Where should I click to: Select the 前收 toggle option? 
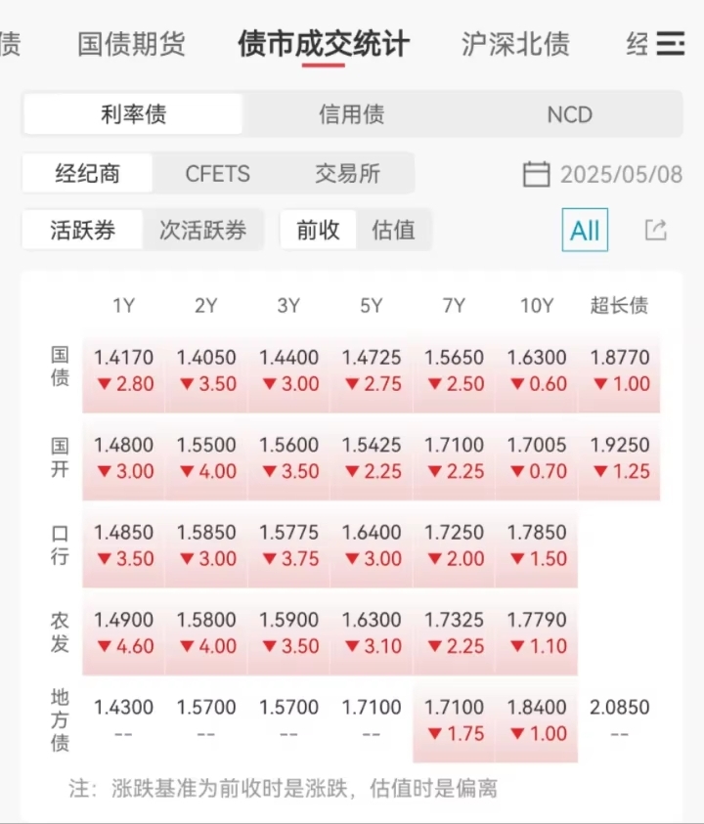(x=318, y=230)
